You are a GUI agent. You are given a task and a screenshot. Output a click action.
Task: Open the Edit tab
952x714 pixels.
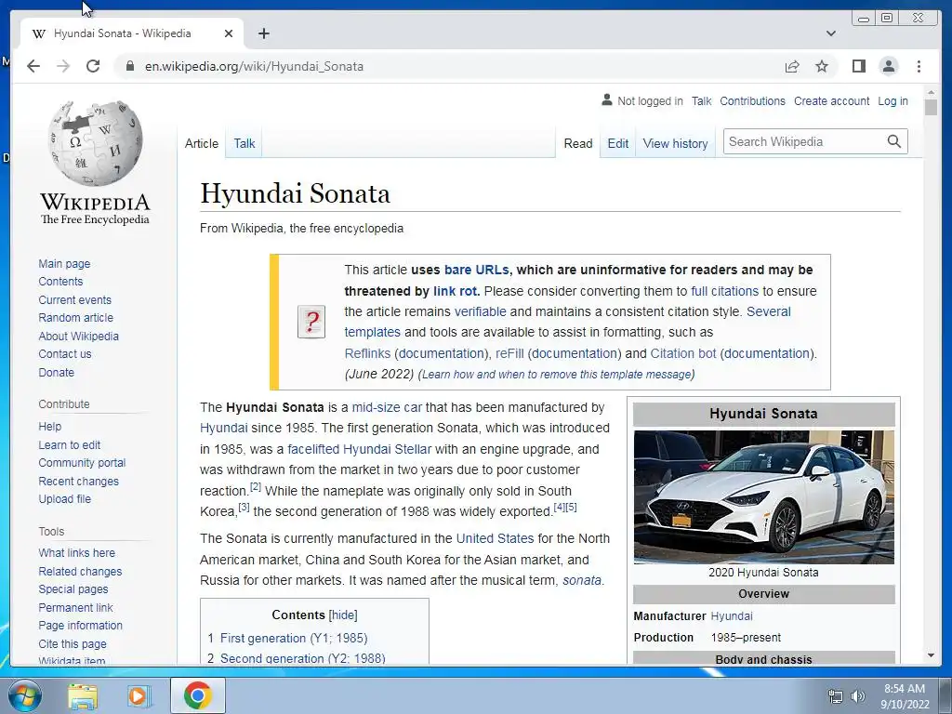tap(618, 143)
